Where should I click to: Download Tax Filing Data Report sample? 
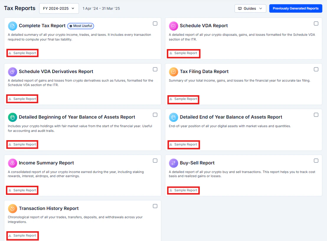coord(184,99)
